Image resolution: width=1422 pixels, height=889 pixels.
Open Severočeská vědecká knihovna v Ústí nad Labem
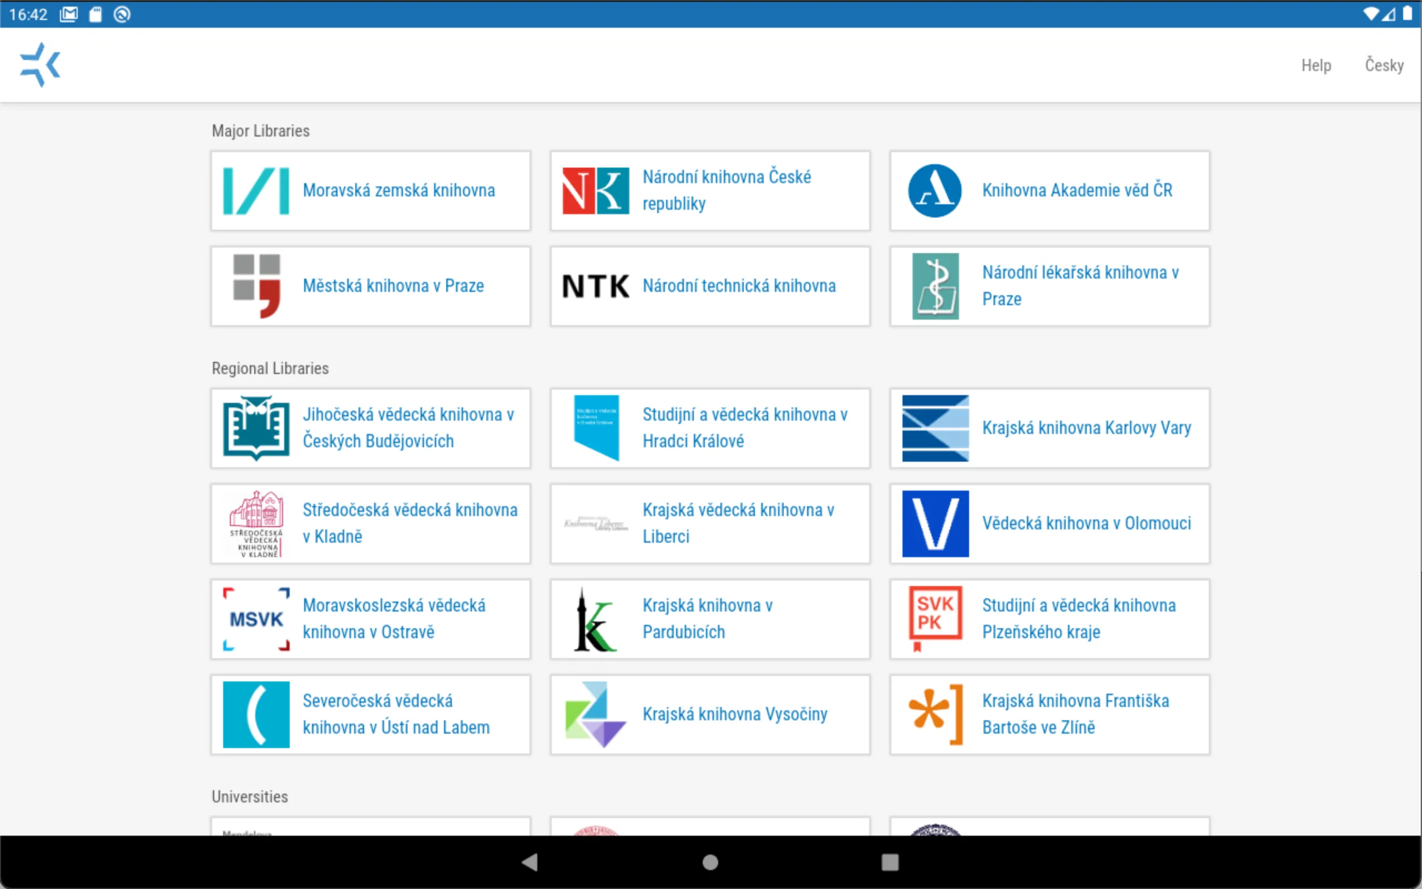pos(396,714)
